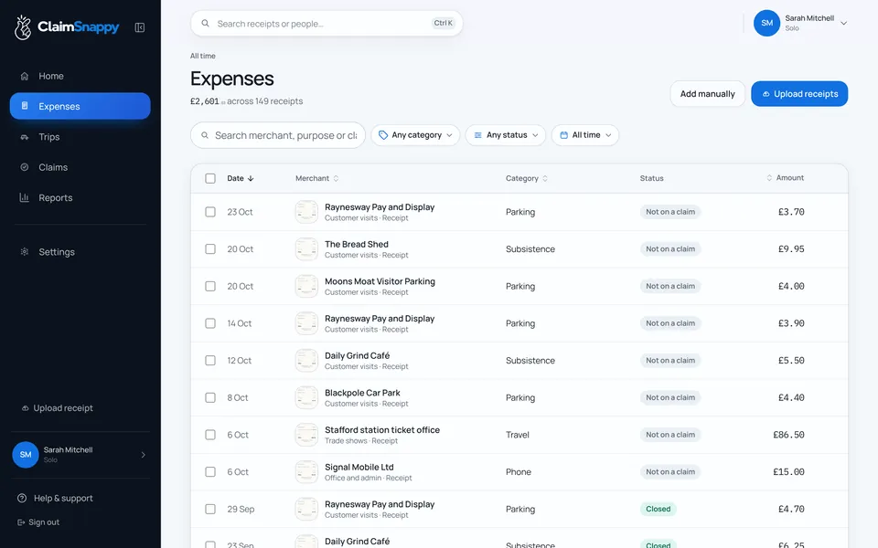Viewport: 878px width, 548px height.
Task: Click the calendar icon on the All time filter
Action: (x=564, y=135)
